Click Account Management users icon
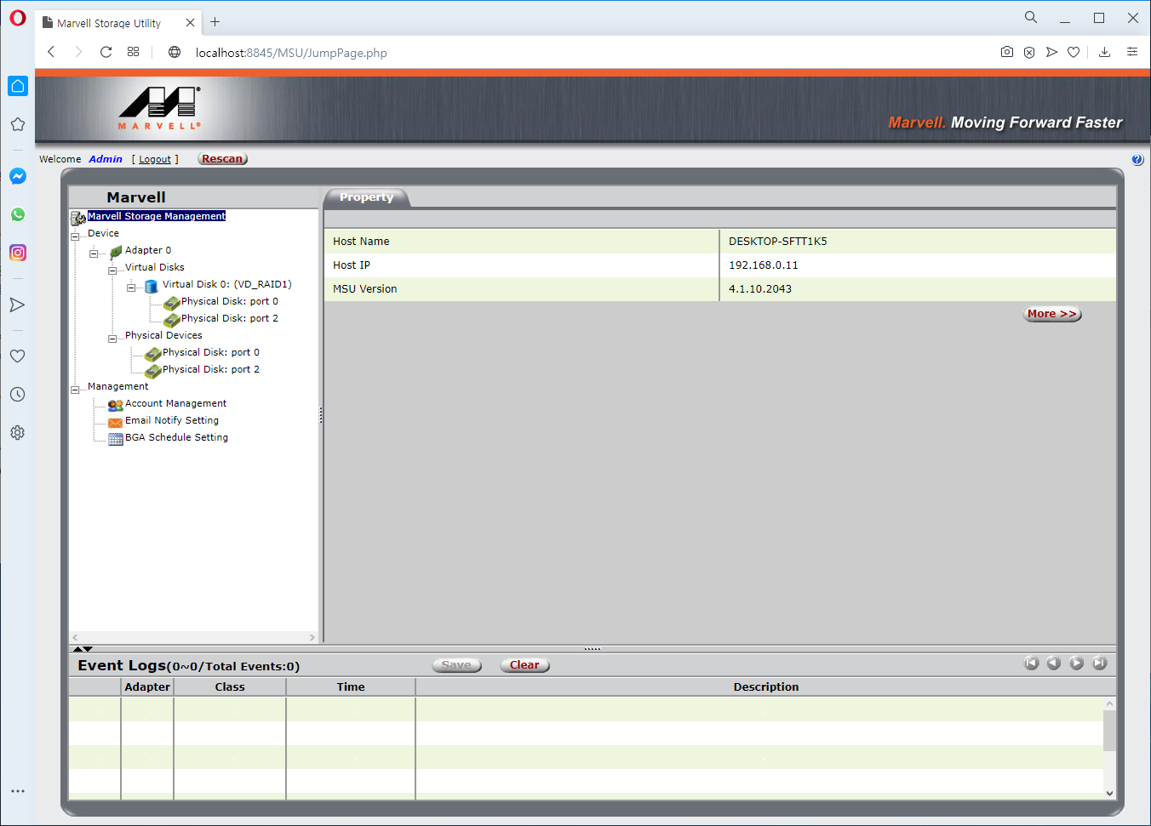 click(116, 405)
